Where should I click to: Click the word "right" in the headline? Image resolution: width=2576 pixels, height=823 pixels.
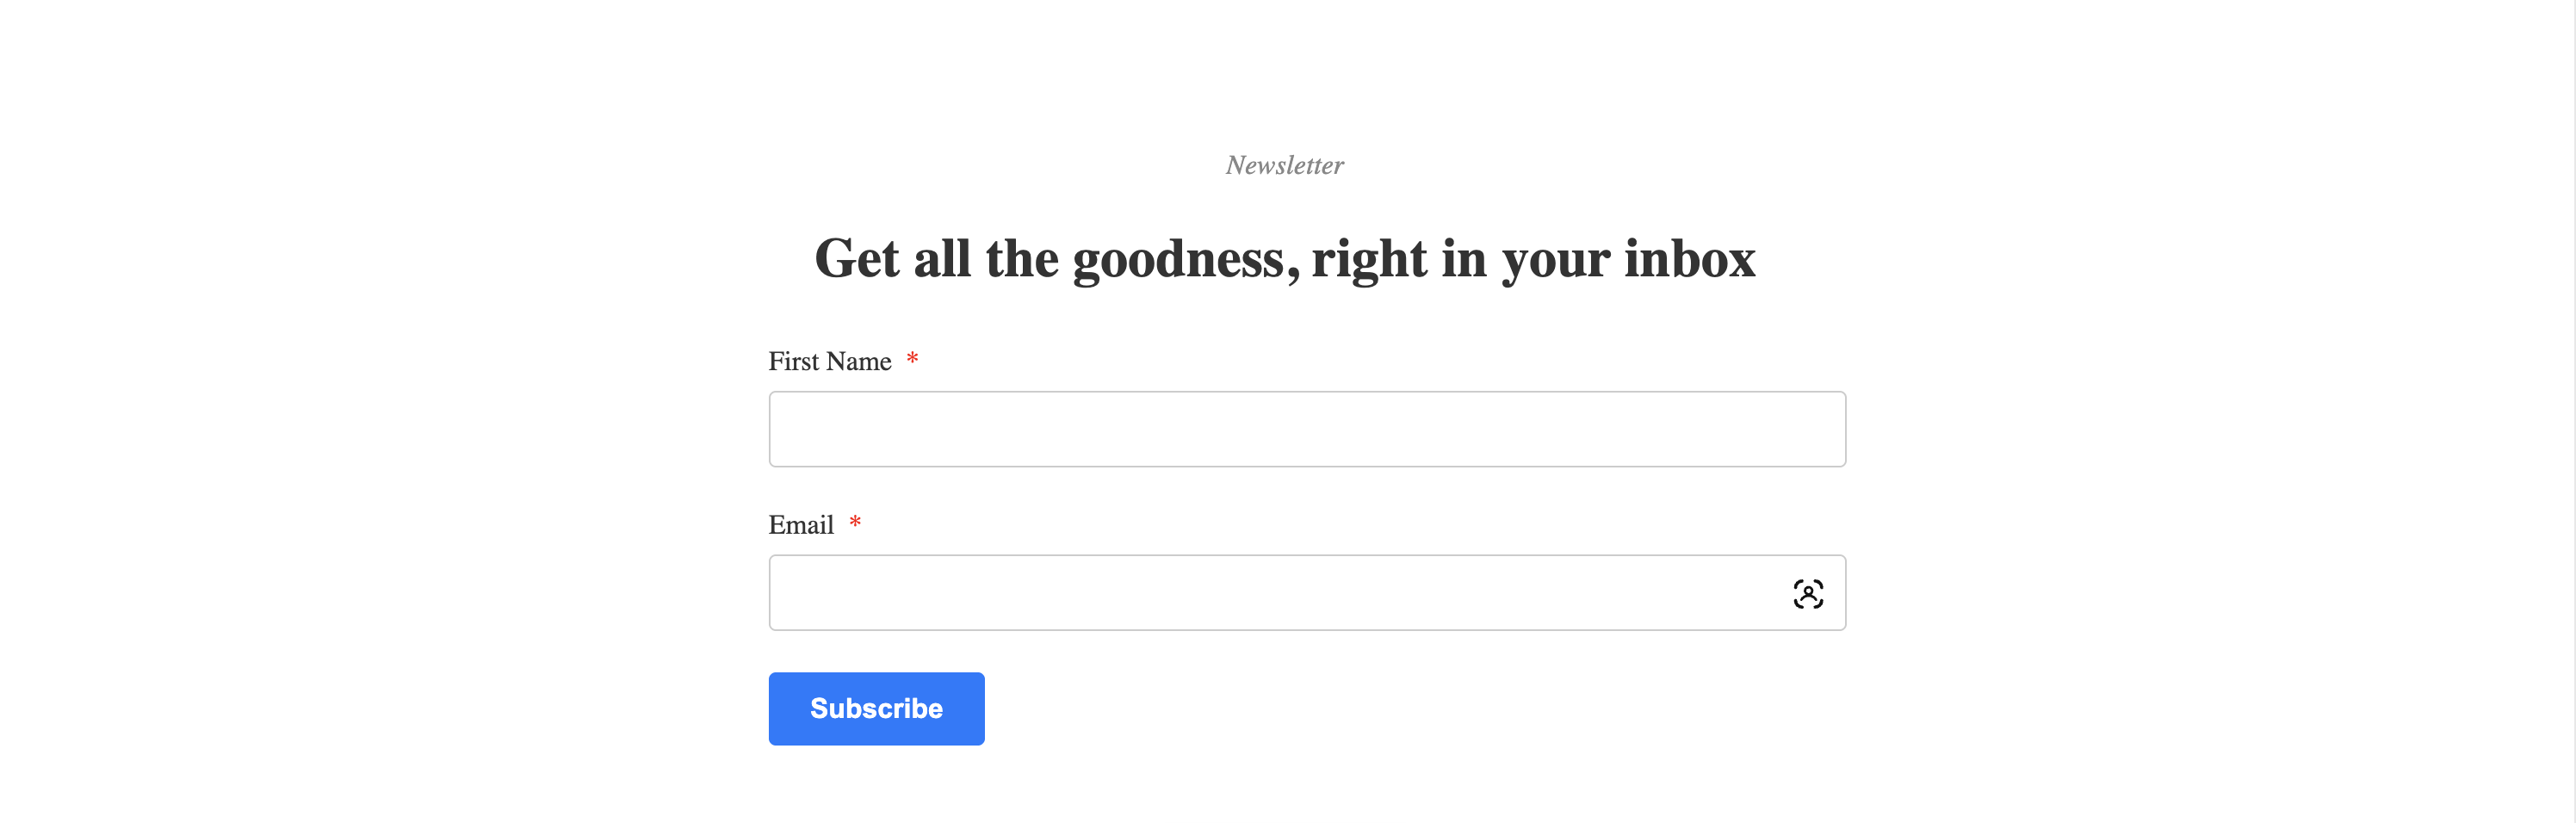point(1369,260)
